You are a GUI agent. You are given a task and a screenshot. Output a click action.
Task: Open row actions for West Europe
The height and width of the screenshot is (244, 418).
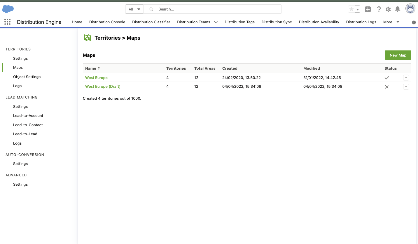click(x=406, y=78)
